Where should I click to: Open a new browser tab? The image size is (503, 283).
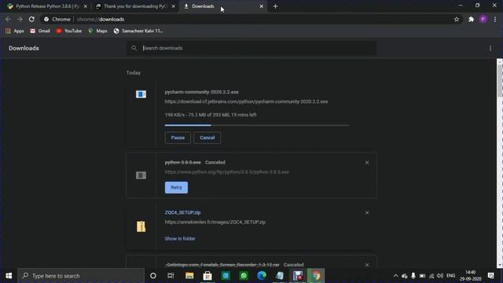coord(275,6)
